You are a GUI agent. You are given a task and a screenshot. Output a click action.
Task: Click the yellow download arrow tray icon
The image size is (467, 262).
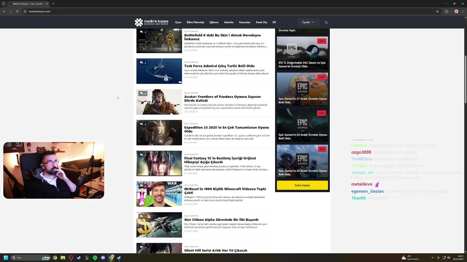pos(438,258)
